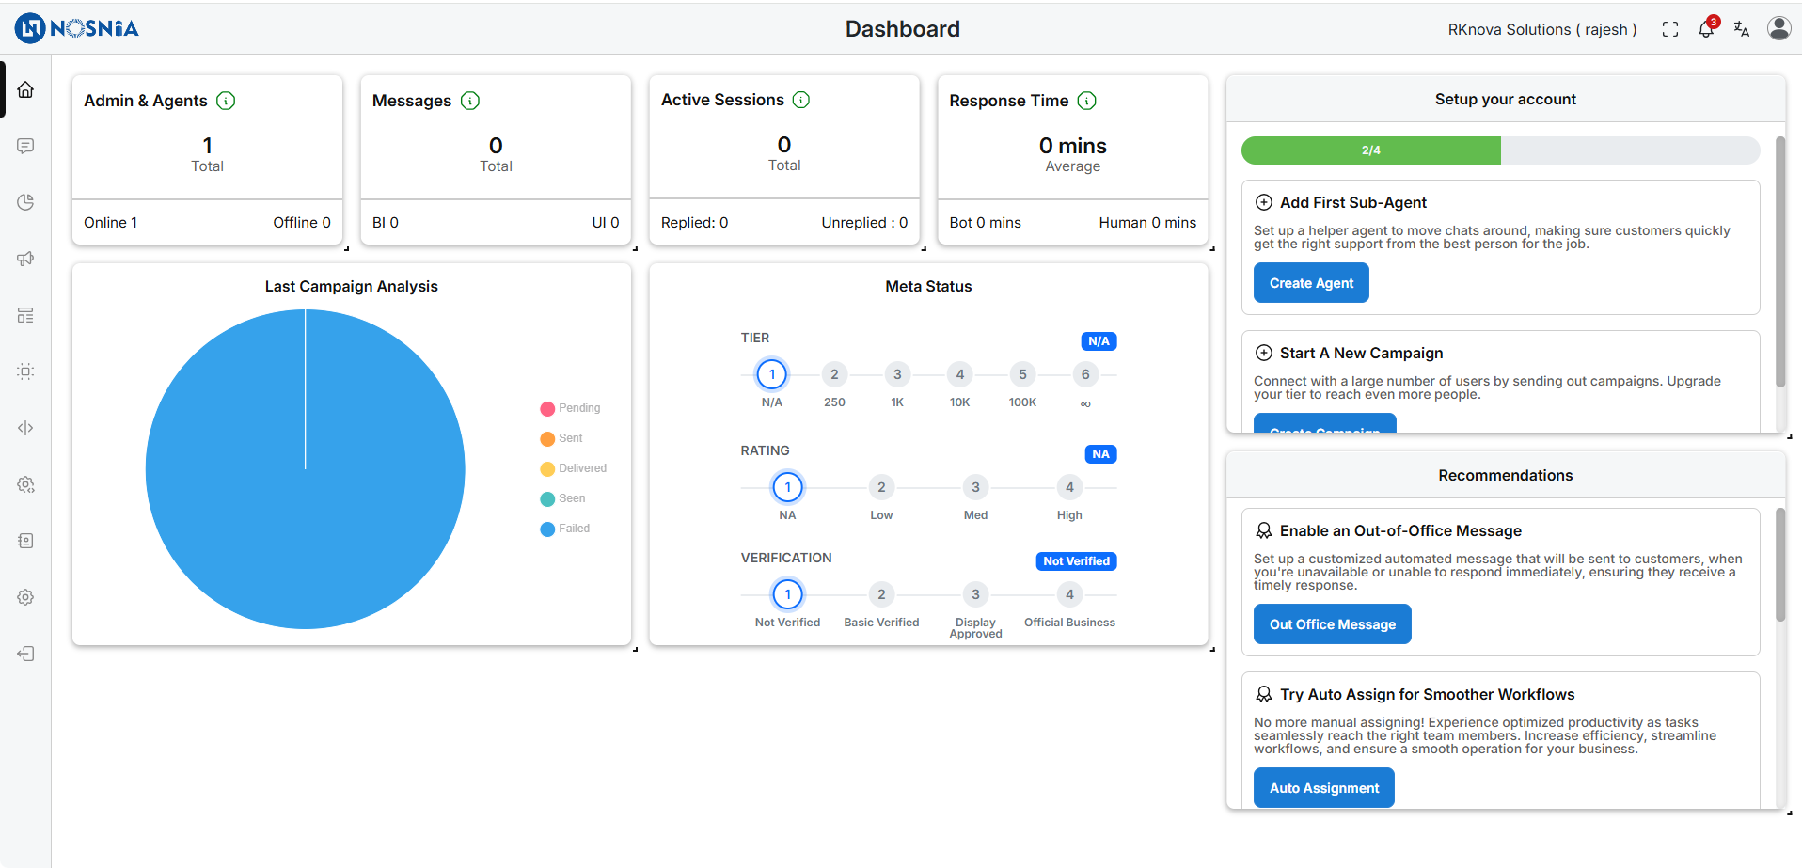The height and width of the screenshot is (868, 1802).
Task: Click the N/A tier badge
Action: tap(1099, 341)
